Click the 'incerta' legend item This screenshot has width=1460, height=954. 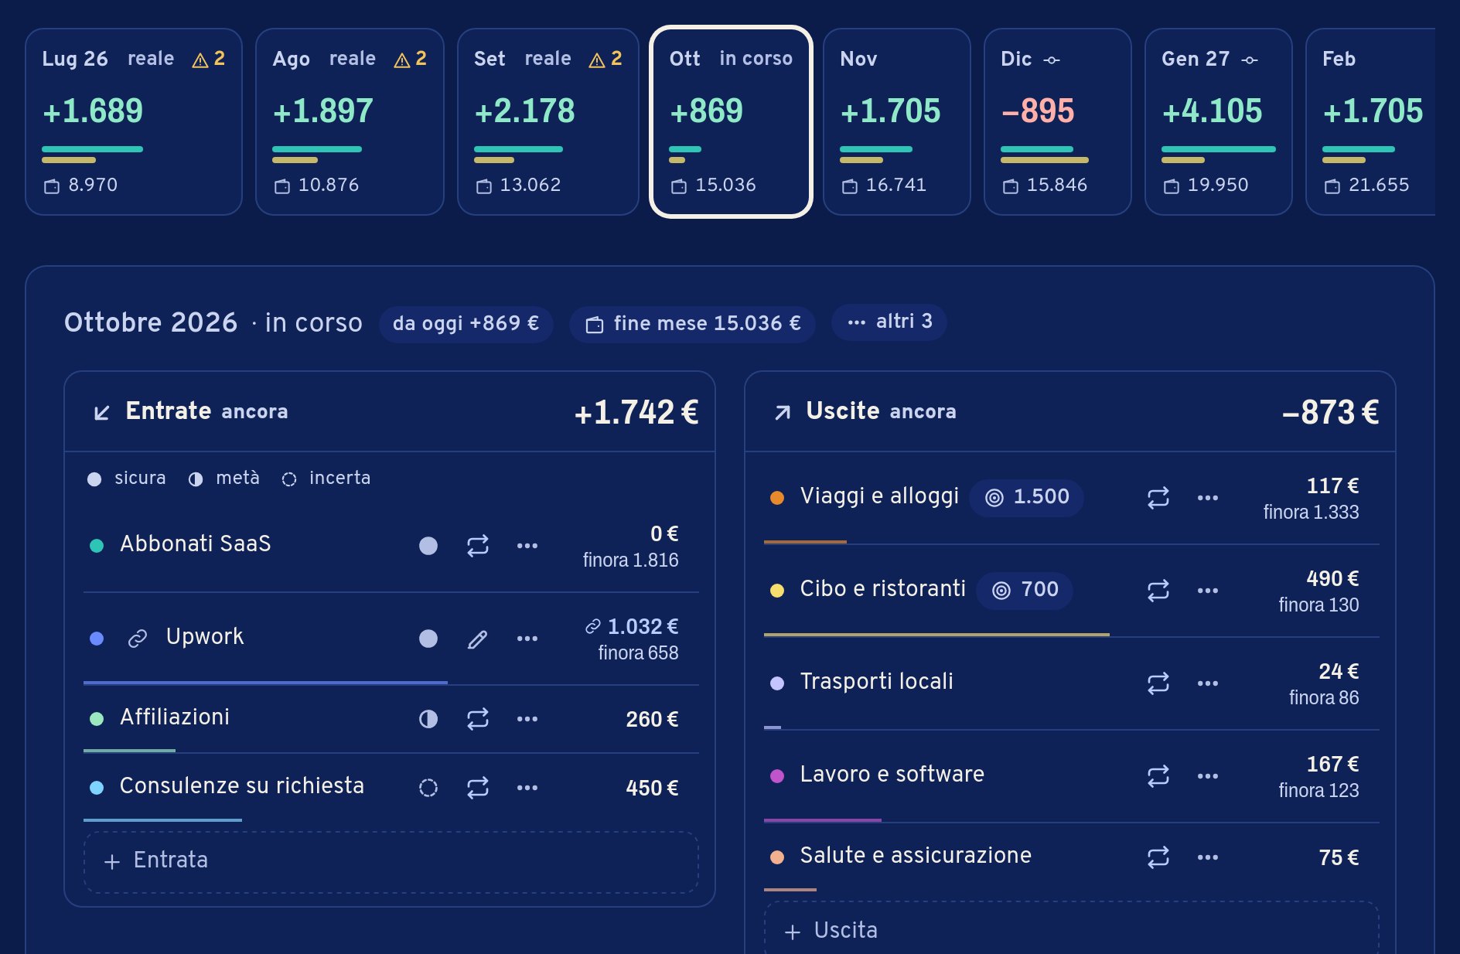click(x=326, y=479)
